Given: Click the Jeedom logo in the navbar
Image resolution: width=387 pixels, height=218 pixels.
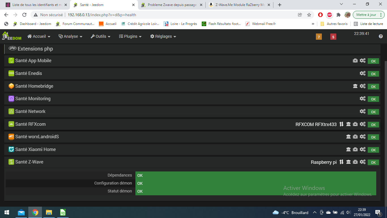Looking at the screenshot, I should 12,36.
